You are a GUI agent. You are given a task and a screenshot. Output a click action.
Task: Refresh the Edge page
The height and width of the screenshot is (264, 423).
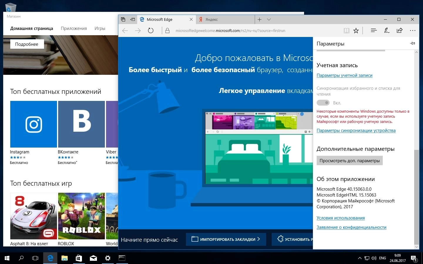click(151, 31)
